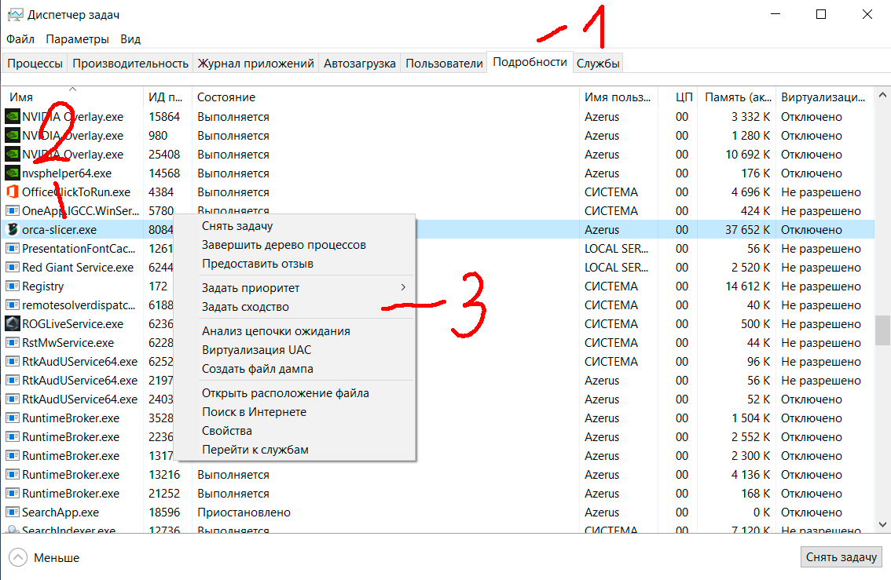This screenshot has height=580, width=891.
Task: Switch to the Процессы tab
Action: 35,63
